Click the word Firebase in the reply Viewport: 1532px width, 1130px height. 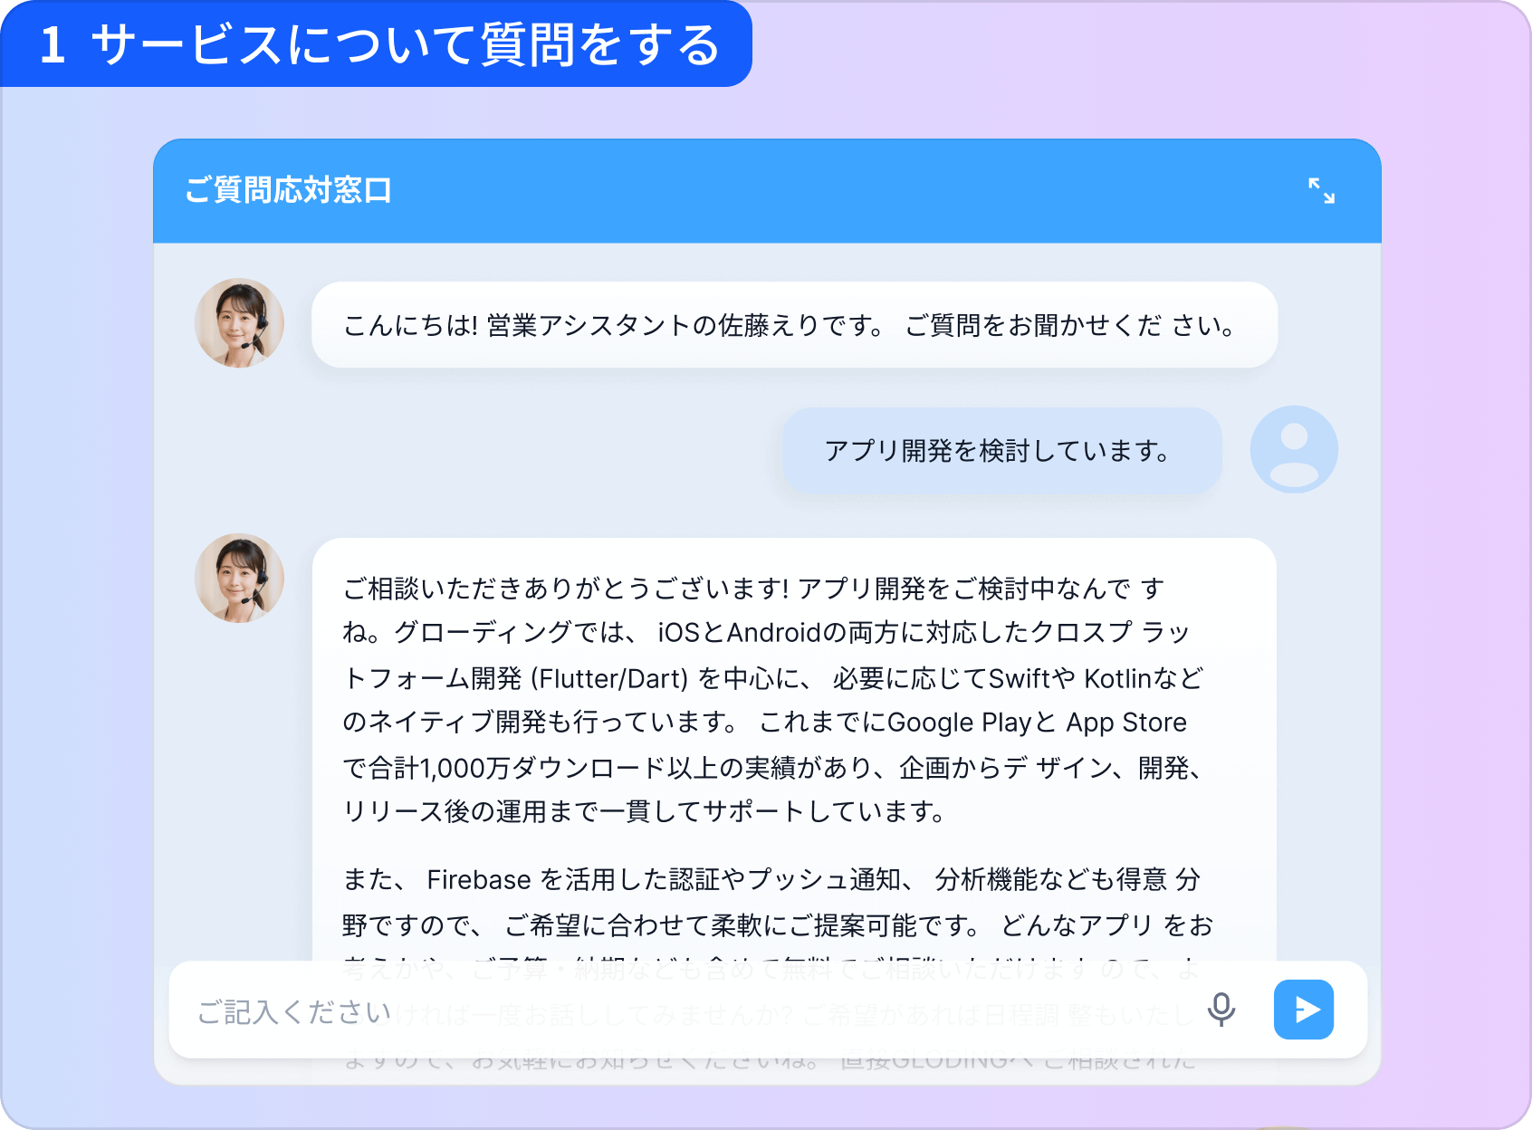point(479,879)
